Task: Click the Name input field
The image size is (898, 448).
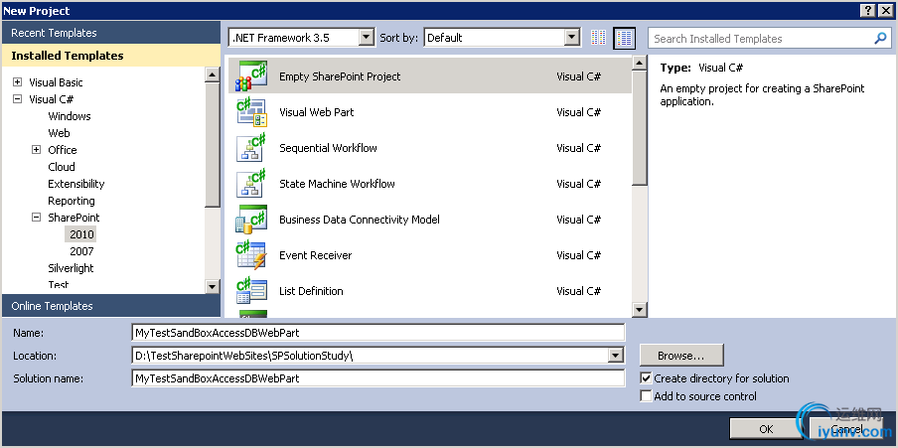Action: (x=378, y=333)
